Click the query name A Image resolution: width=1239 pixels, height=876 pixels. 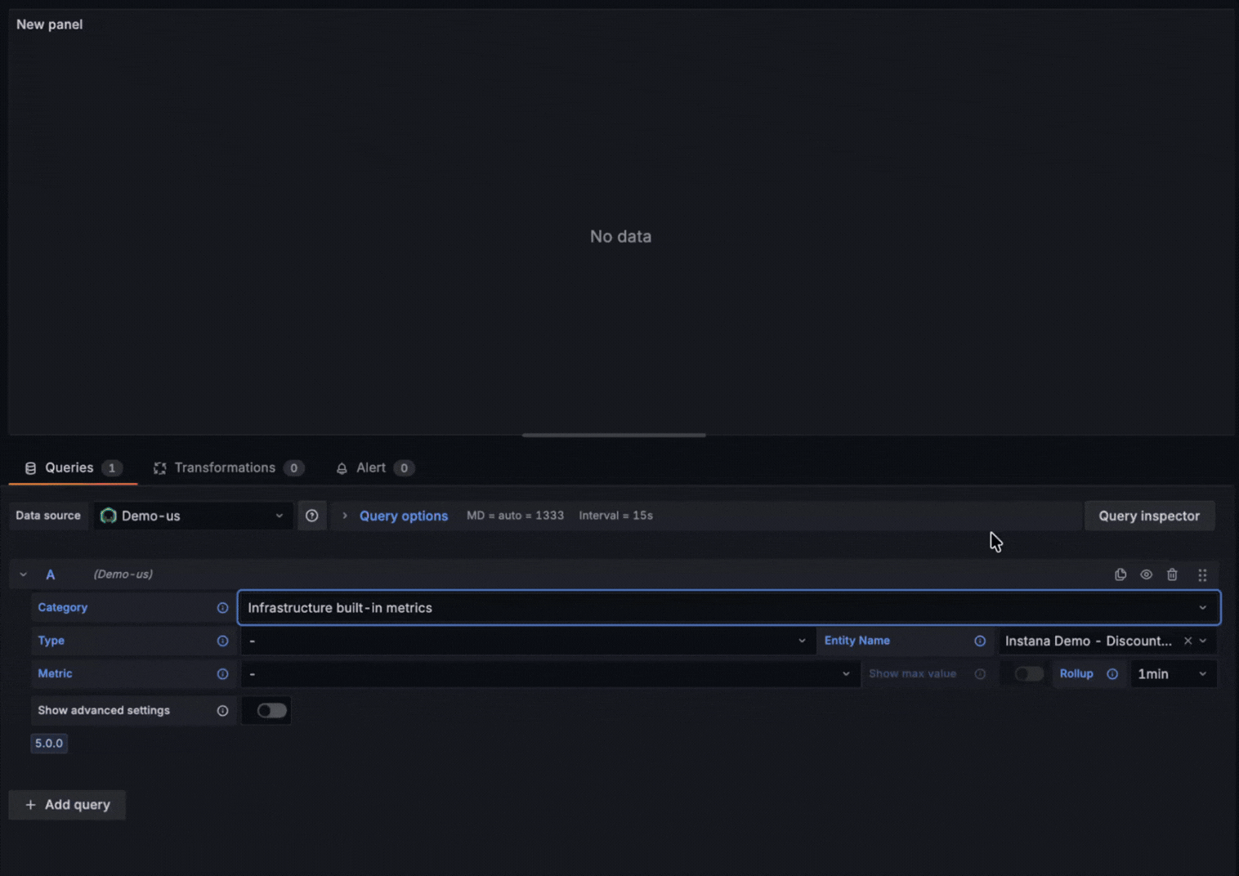pyautogui.click(x=51, y=574)
